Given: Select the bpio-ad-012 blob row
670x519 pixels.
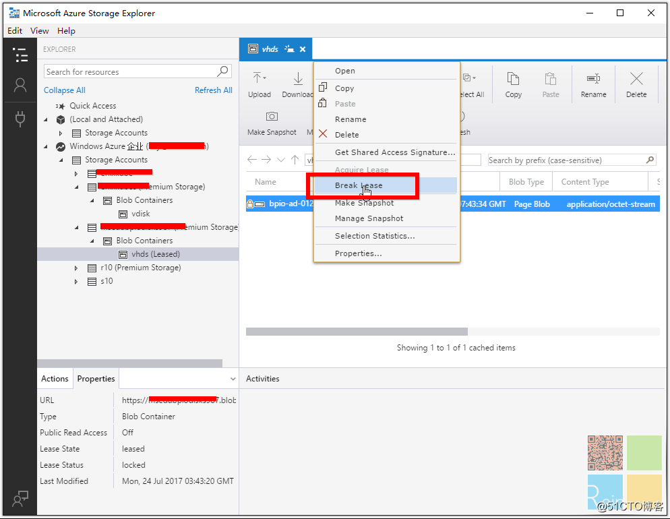Looking at the screenshot, I should coord(452,204).
